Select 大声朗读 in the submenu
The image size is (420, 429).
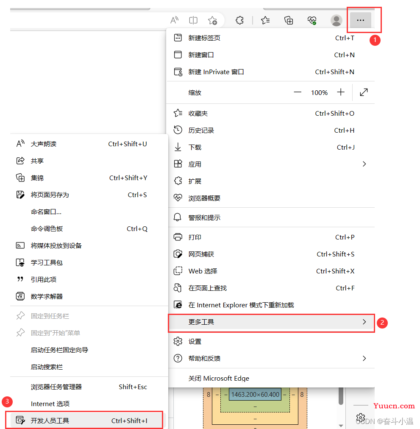(89, 144)
